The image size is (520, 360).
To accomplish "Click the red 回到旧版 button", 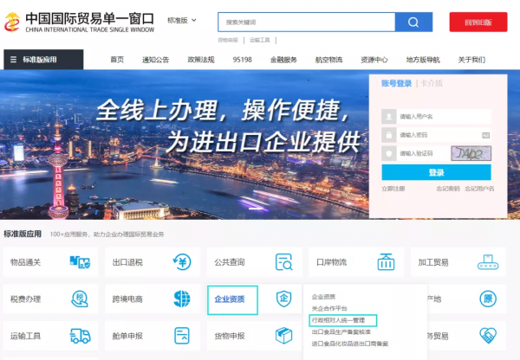I will [478, 22].
